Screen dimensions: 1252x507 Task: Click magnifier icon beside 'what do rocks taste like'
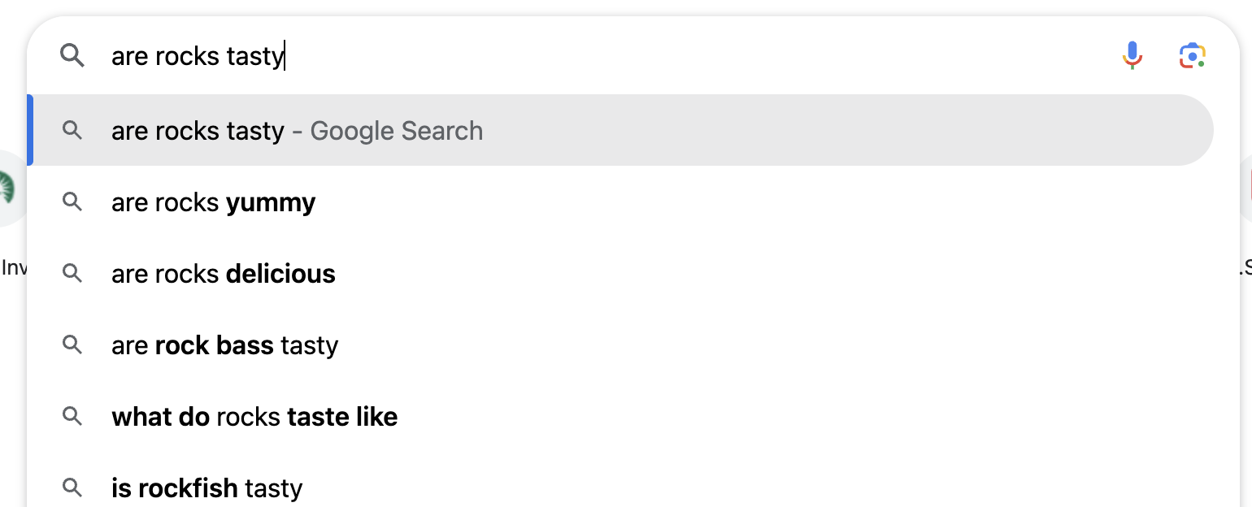tap(72, 416)
